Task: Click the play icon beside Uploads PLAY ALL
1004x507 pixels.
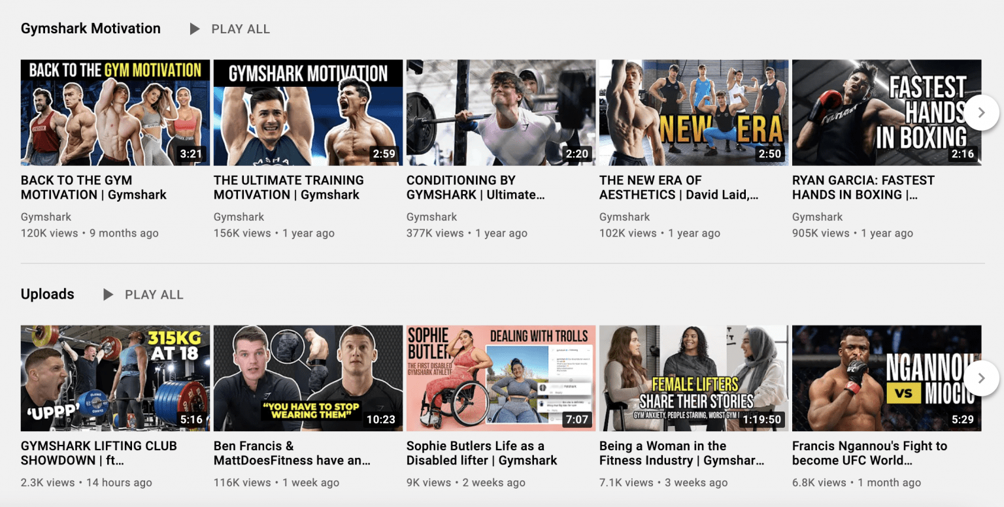Action: [x=107, y=294]
